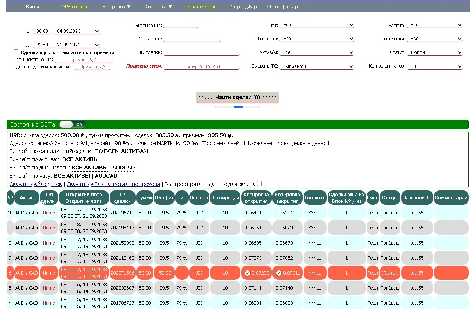Expand the 'Соц. сети' menu
473x309 pixels.
pyautogui.click(x=159, y=7)
